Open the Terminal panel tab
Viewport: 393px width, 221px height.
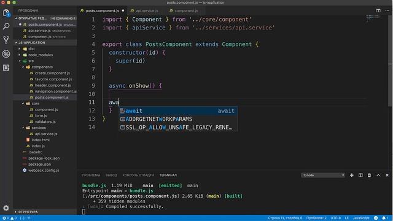[168, 175]
